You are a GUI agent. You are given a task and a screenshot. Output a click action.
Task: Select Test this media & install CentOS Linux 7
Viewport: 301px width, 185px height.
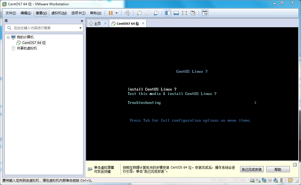pos(172,94)
